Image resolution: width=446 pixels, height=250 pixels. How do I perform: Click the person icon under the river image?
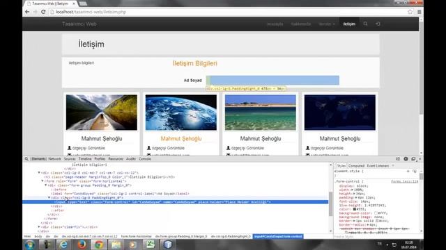69,148
